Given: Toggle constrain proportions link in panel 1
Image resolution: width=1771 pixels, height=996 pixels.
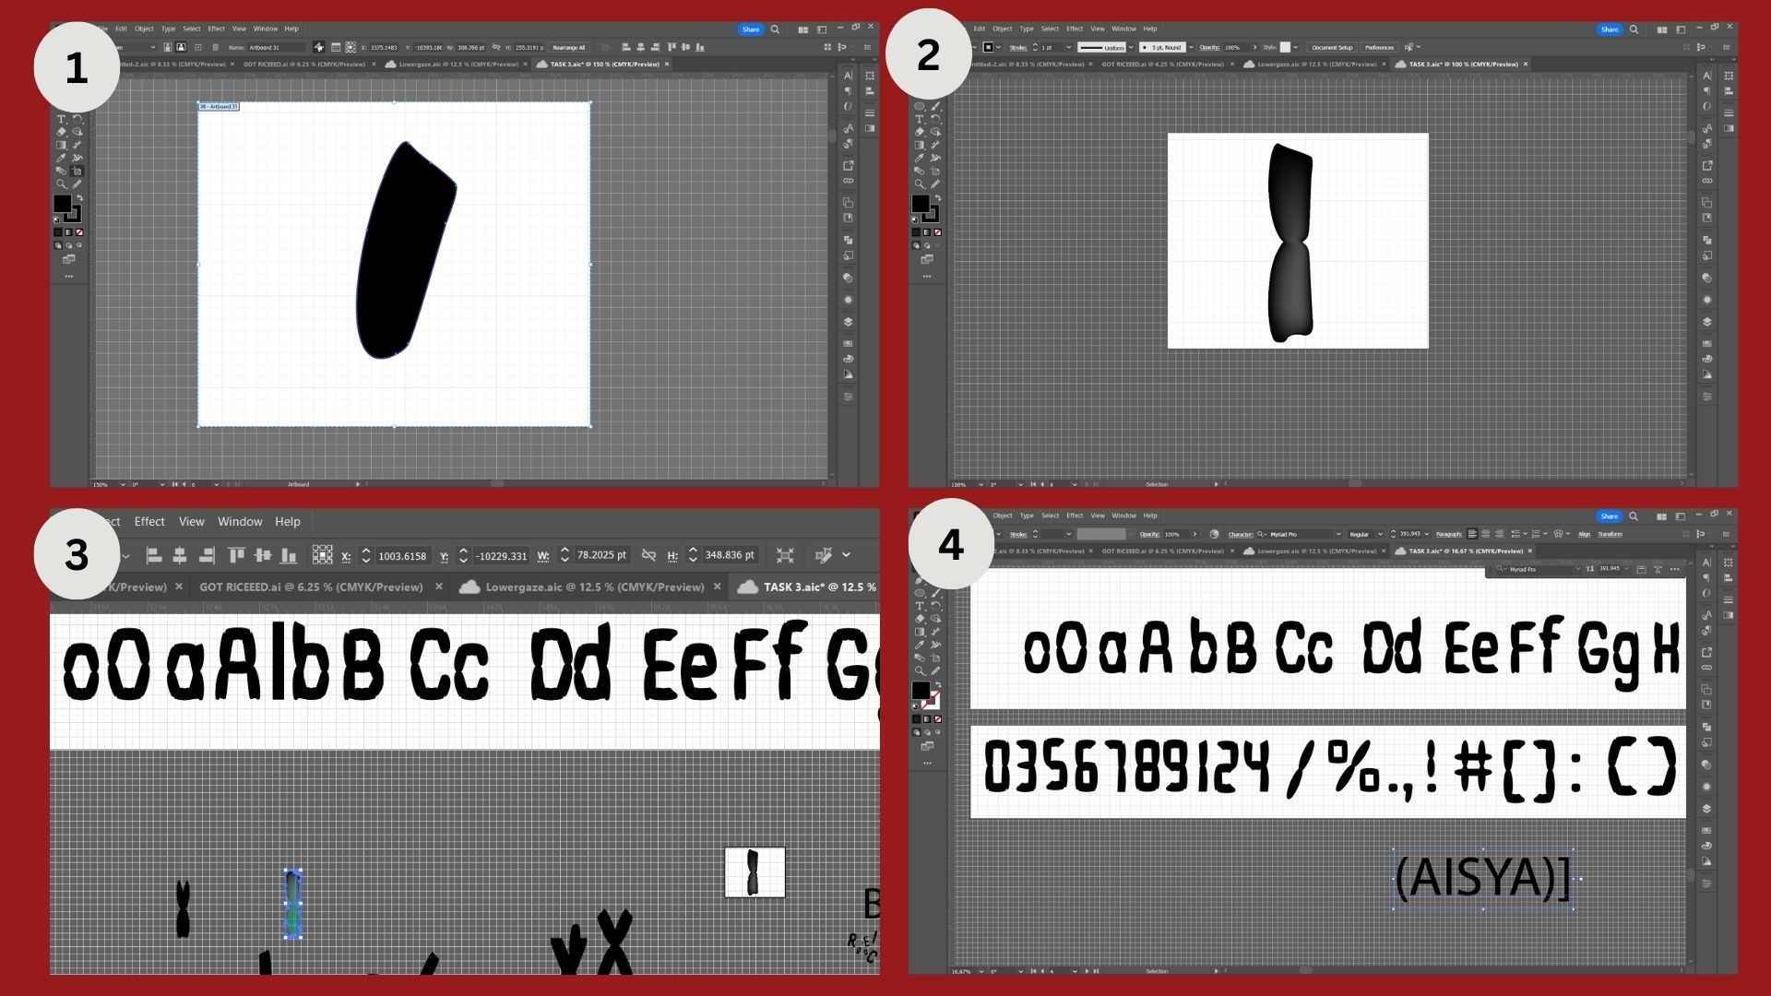Looking at the screenshot, I should tap(496, 47).
